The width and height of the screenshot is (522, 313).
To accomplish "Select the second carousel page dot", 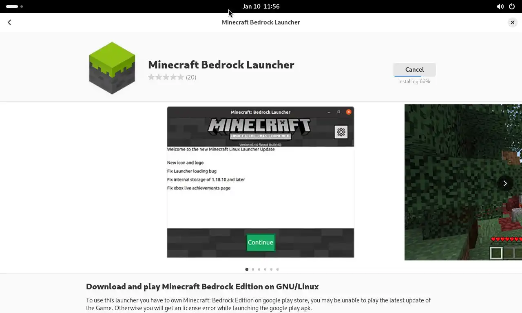I will 253,269.
